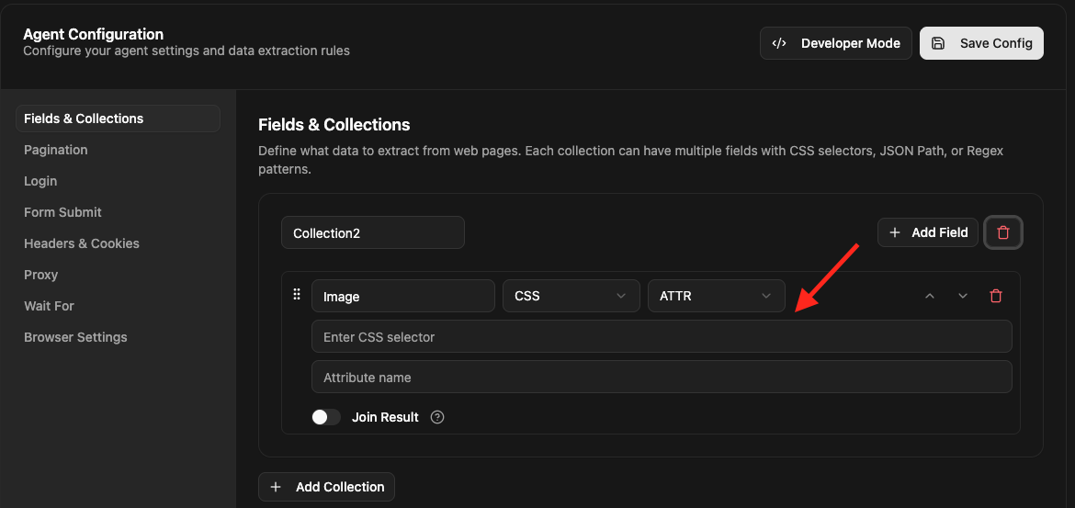Click the Attribute name text field

pos(662,378)
